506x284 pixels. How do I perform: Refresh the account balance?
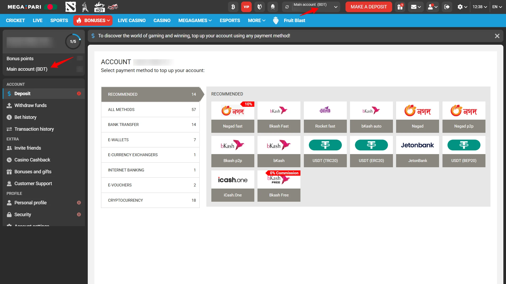pyautogui.click(x=287, y=7)
